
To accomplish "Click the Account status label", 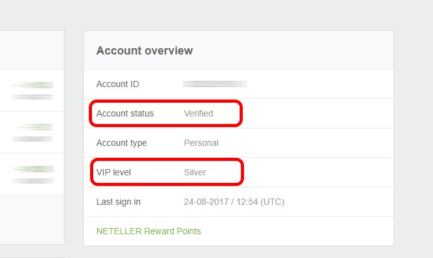I will (x=125, y=113).
